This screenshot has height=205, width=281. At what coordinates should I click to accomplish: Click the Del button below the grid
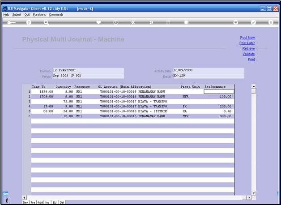[x=62, y=202]
